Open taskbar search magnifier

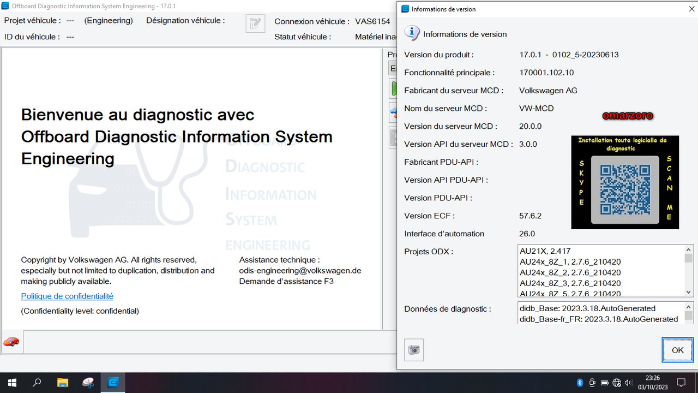click(x=37, y=383)
